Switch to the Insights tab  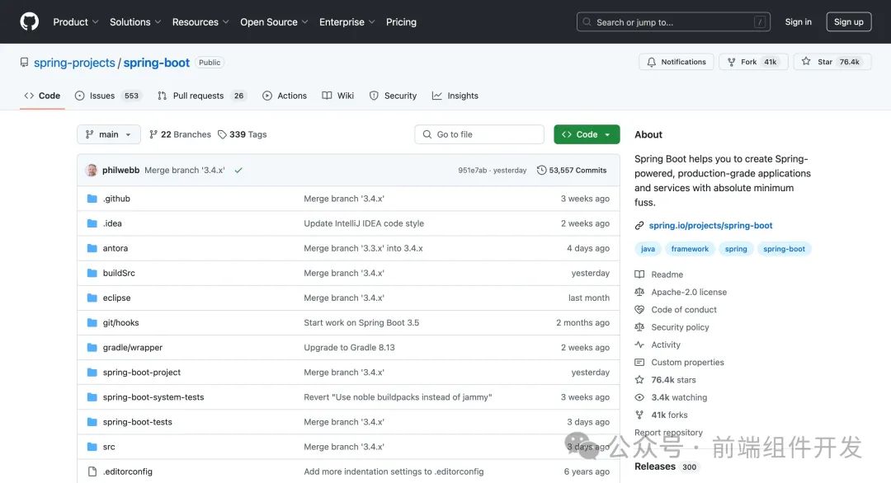455,96
